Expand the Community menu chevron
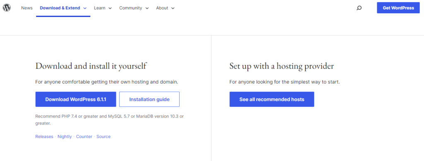This screenshot has width=424, height=161. point(147,8)
